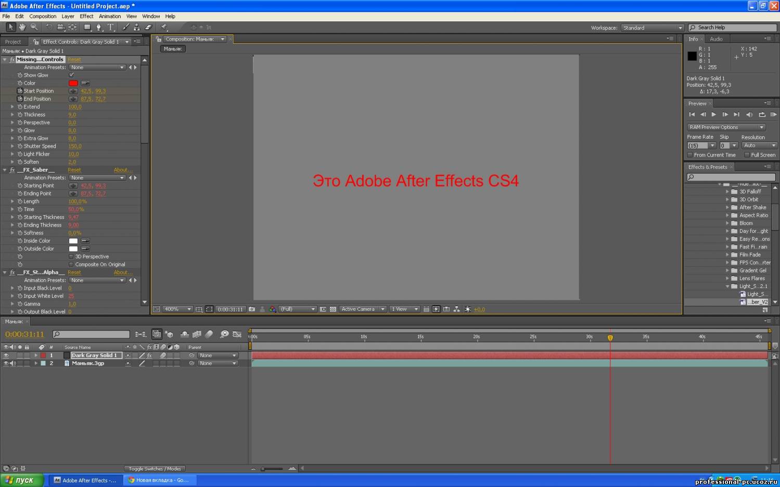780x487 pixels.
Task: Toggle Brainstorm lightbulb icon in timeline
Action: (x=224, y=334)
